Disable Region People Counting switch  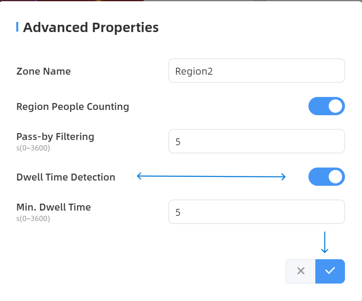326,106
